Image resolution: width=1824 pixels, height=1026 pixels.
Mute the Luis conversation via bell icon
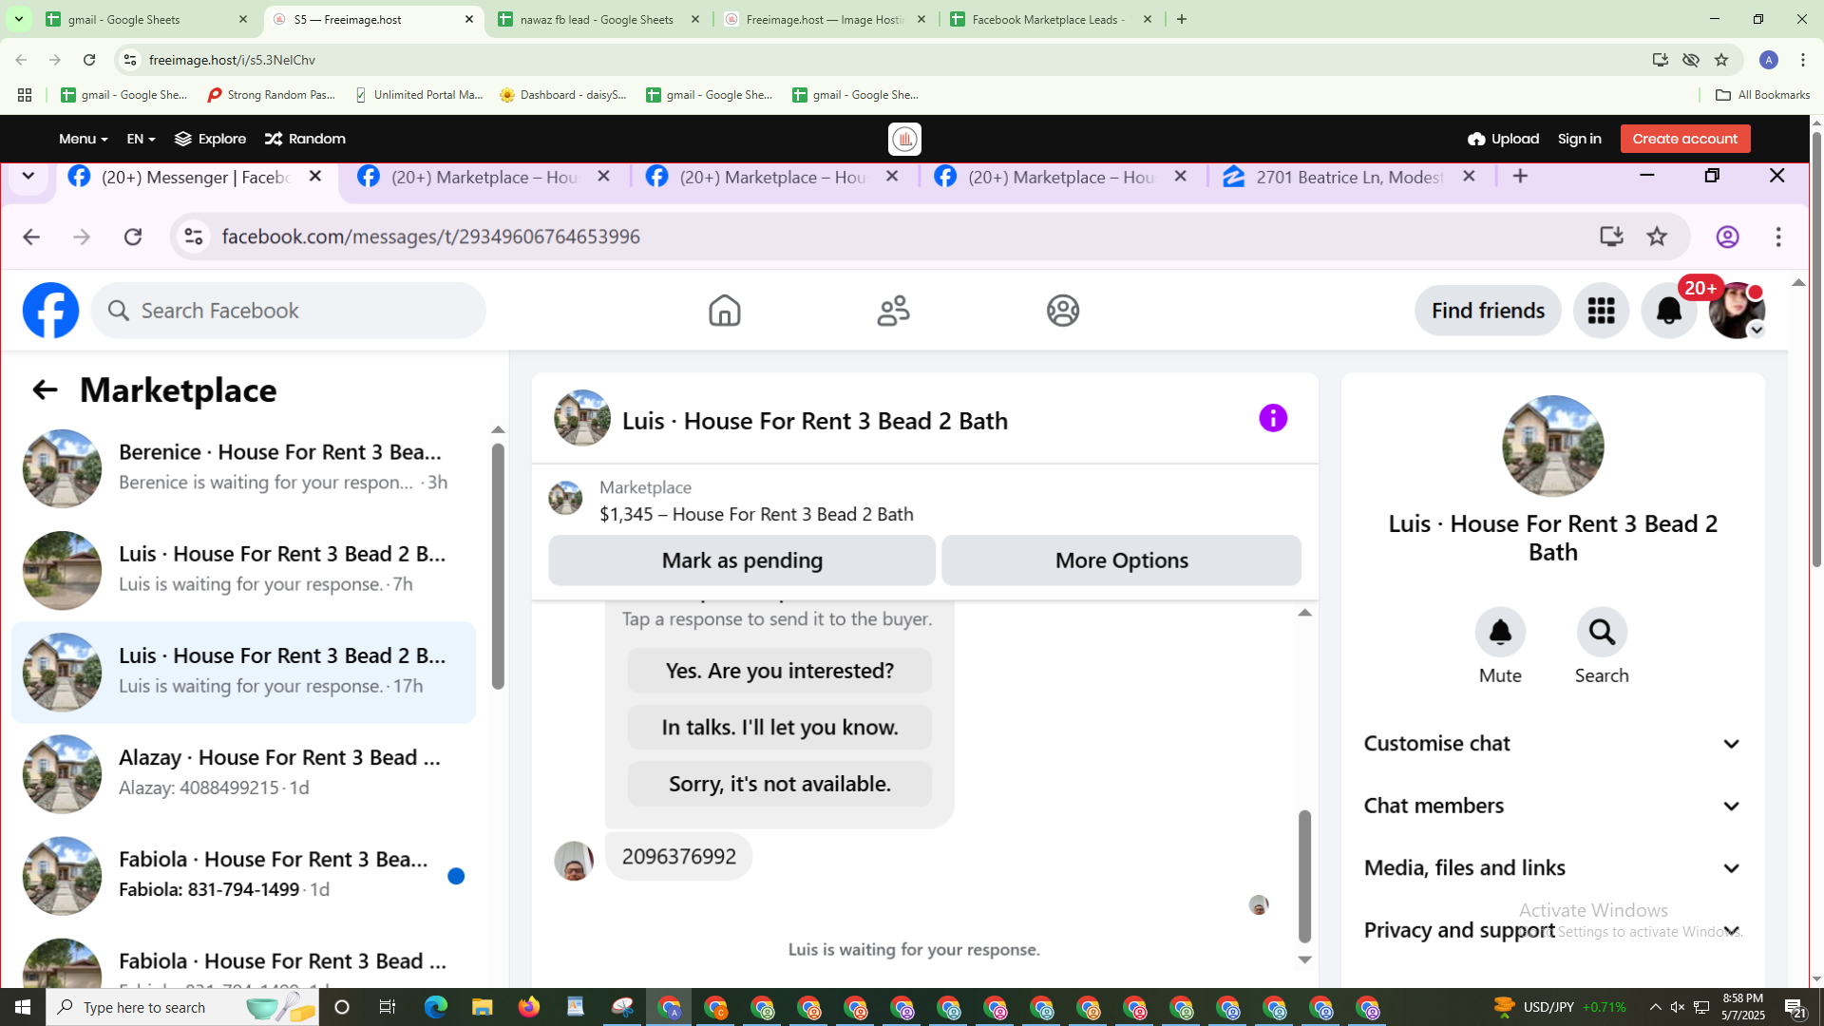click(1500, 633)
